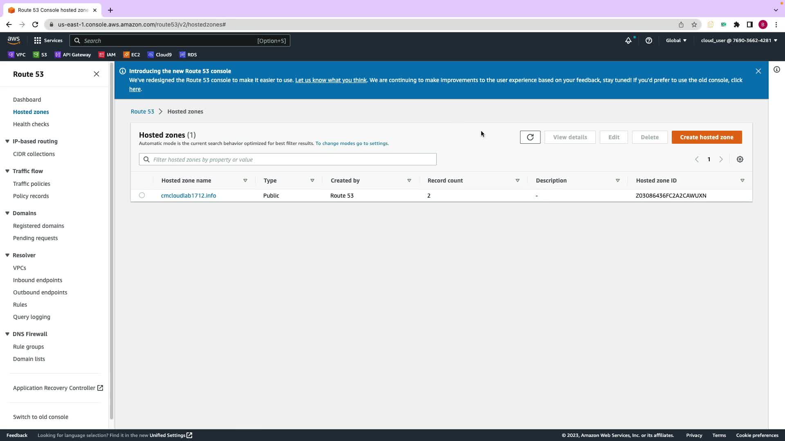Select the cmcloudlab1712.info radio button
785x441 pixels.
click(x=142, y=195)
